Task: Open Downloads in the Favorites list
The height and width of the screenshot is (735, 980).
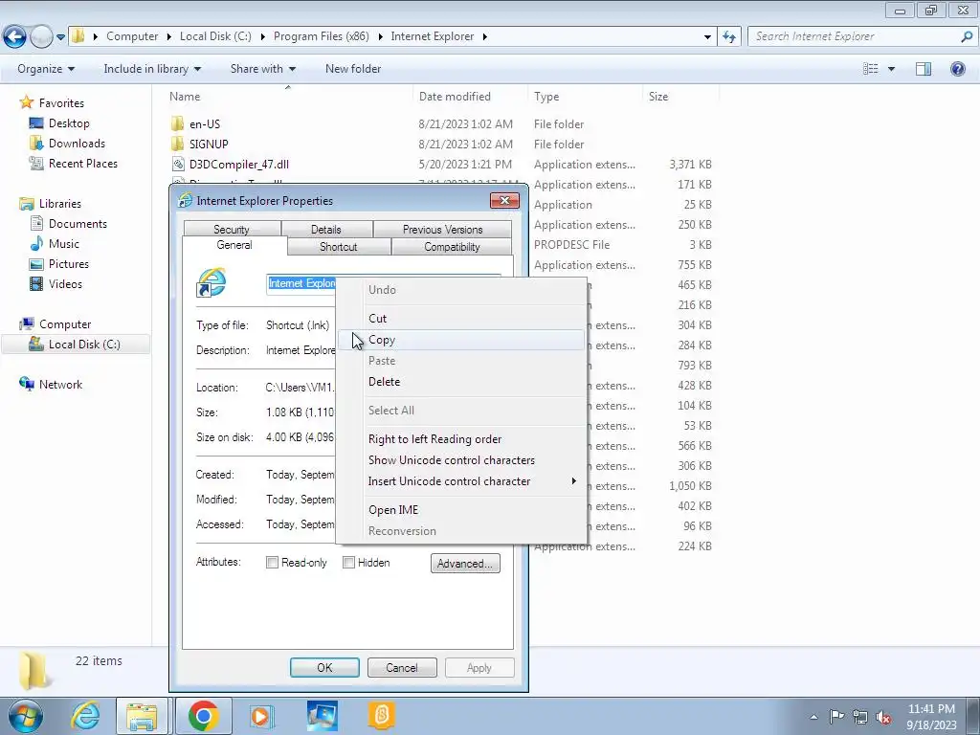Action: 77,144
